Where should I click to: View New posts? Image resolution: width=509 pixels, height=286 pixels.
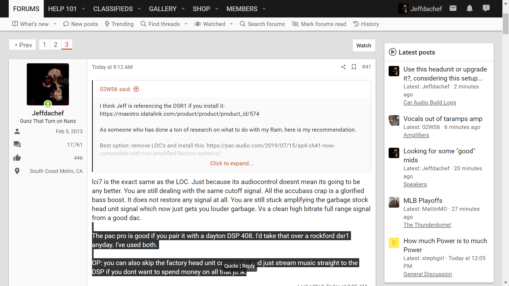point(81,24)
